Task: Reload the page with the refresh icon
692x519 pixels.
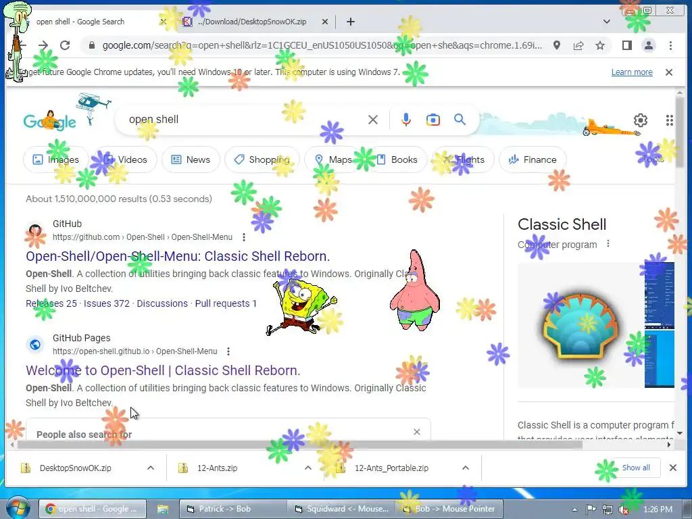Action: point(65,45)
